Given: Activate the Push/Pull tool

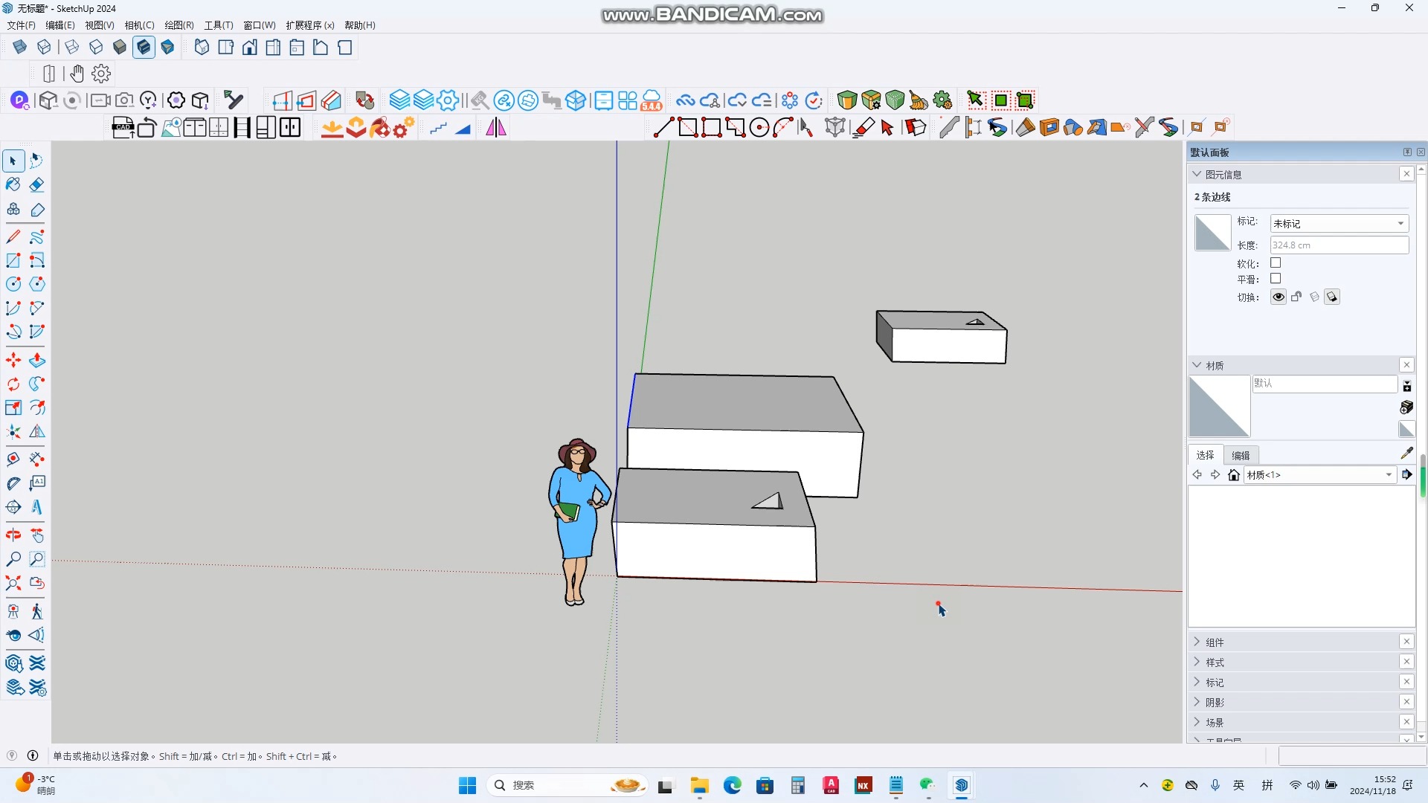Looking at the screenshot, I should pyautogui.click(x=36, y=361).
